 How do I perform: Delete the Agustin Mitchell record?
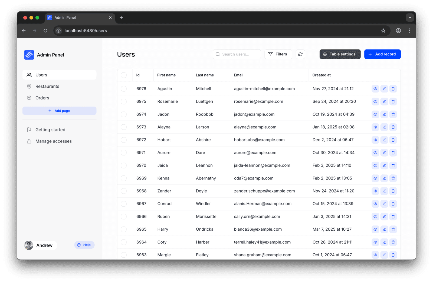pyautogui.click(x=393, y=89)
